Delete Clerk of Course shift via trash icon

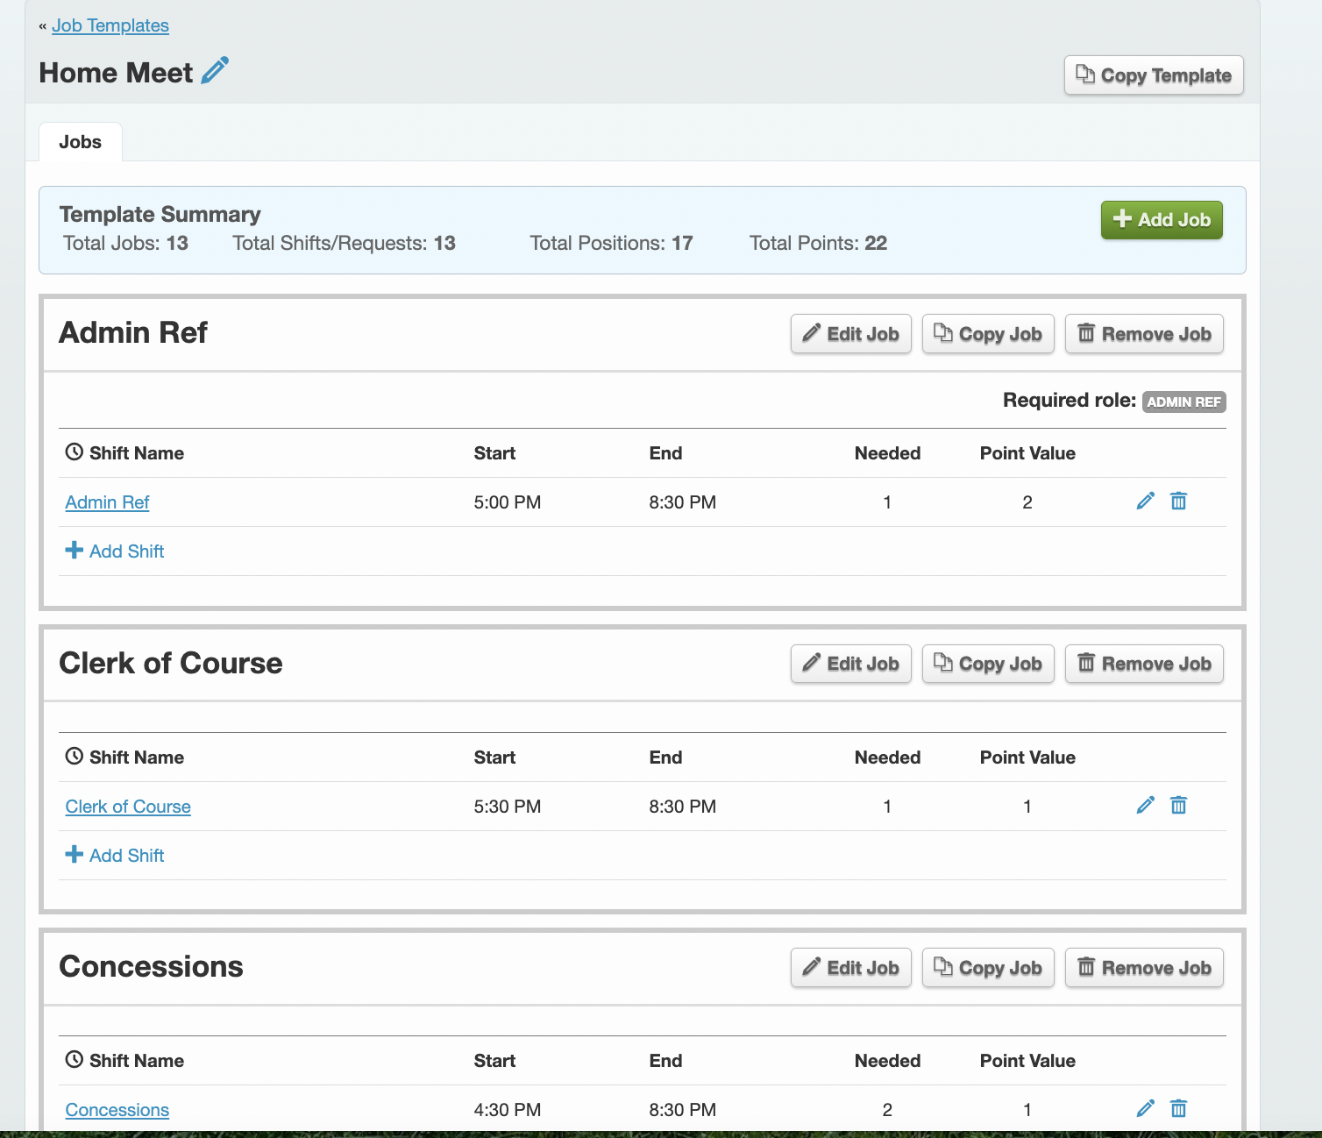coord(1178,806)
